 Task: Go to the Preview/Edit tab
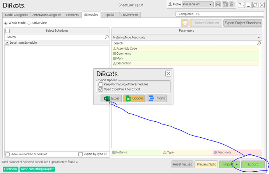tap(130, 15)
